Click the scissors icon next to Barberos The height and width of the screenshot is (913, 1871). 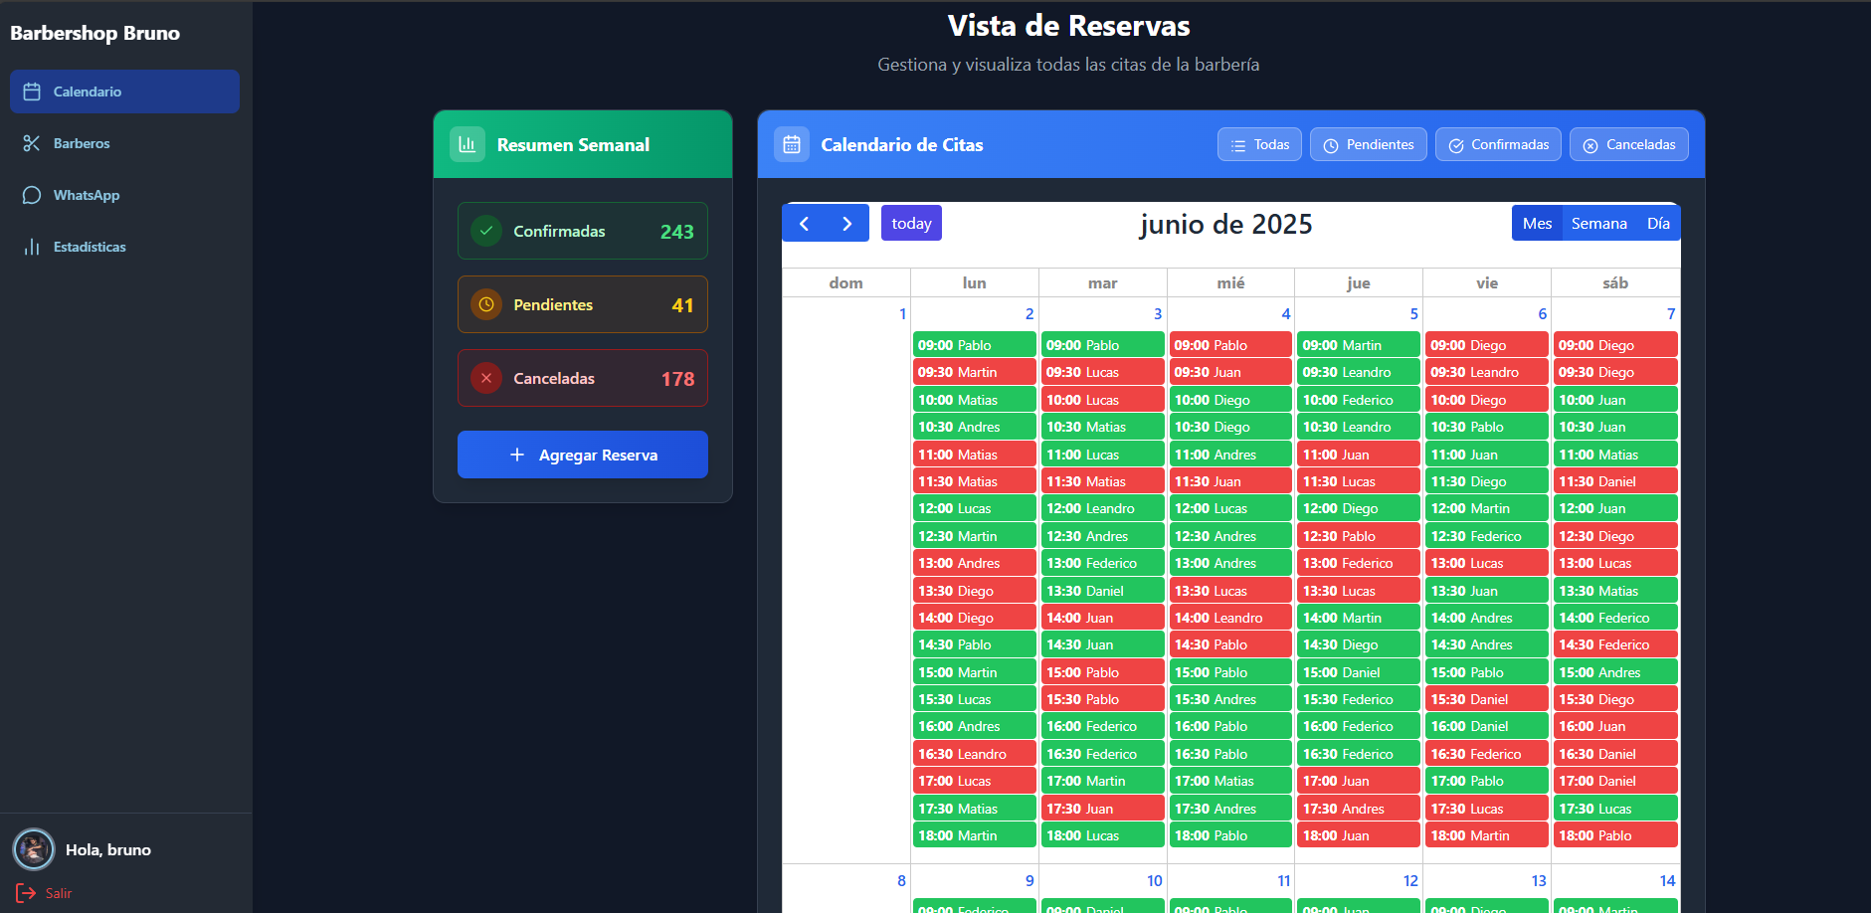(32, 143)
